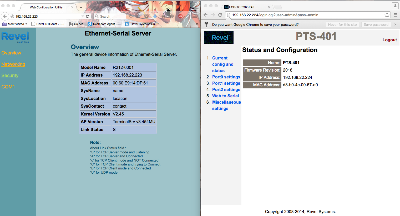
Task: Open the Chrome hamburger menu icon
Action: coord(395,15)
